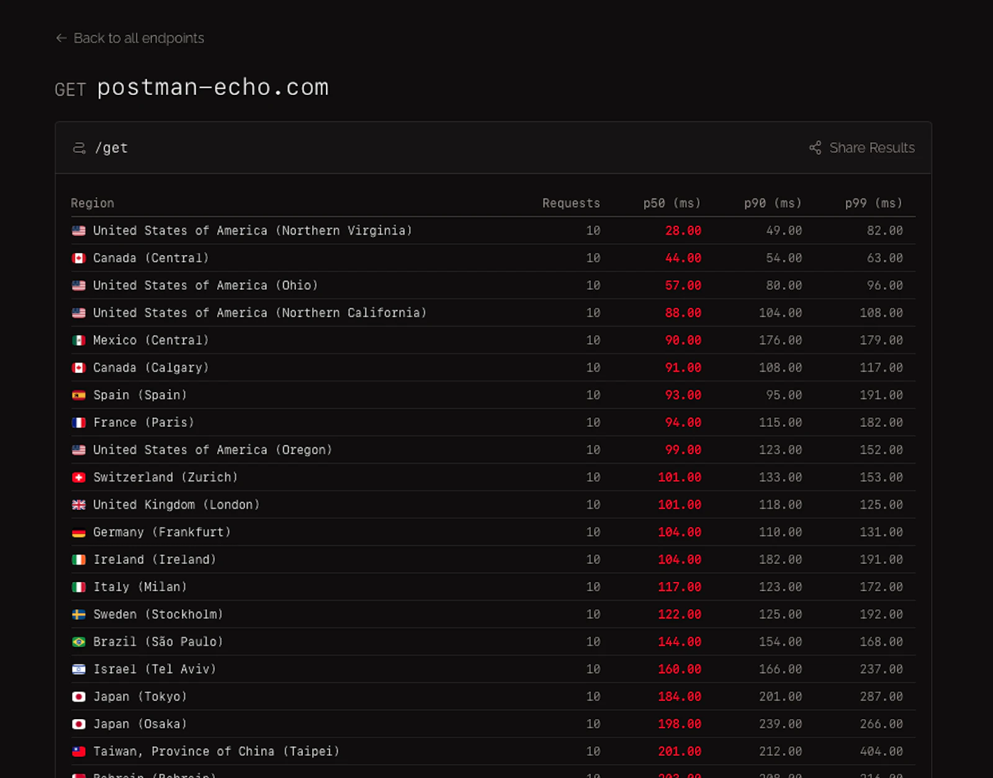Click the Mexico flag icon
This screenshot has height=778, width=993.
coord(79,340)
